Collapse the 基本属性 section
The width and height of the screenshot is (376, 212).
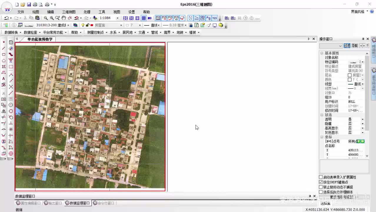322,53
